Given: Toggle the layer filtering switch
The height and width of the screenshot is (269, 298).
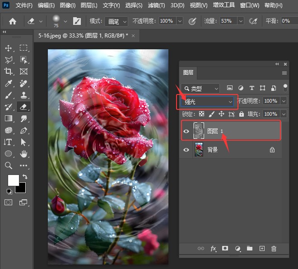Looking at the screenshot, I should [285, 88].
